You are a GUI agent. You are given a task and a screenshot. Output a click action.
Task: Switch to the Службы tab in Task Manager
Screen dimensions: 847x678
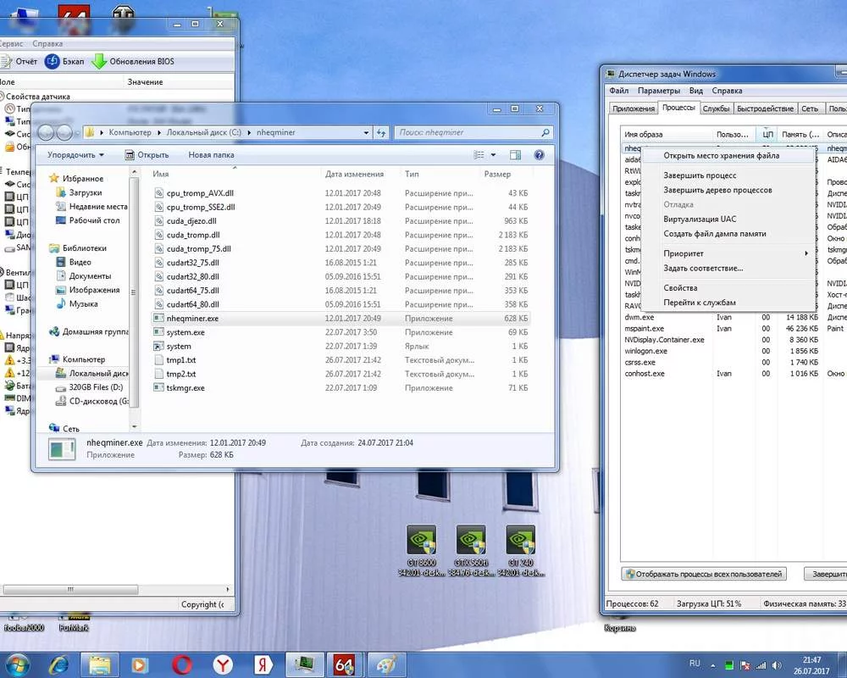717,108
